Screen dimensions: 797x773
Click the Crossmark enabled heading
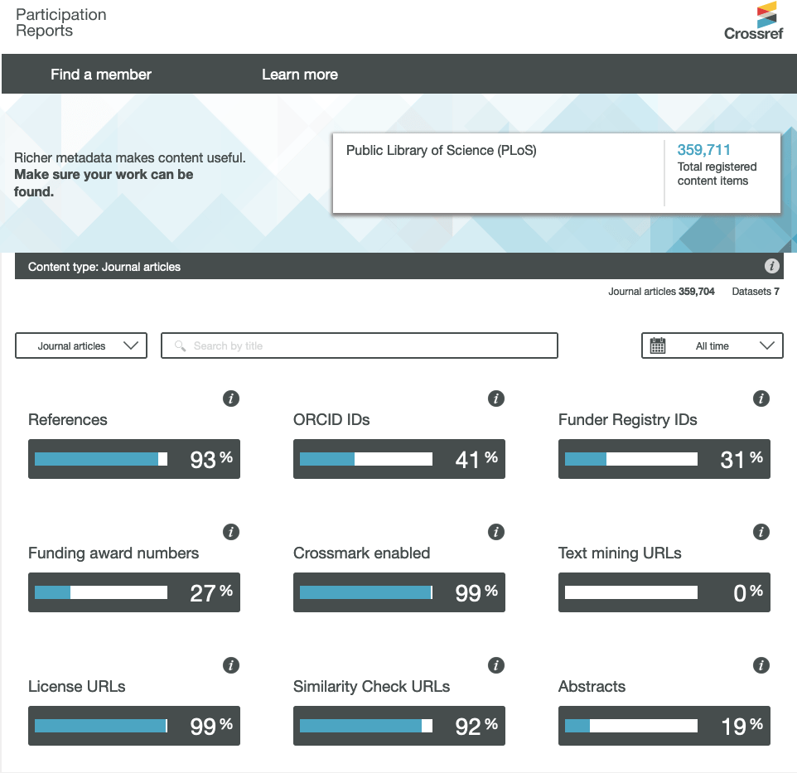pyautogui.click(x=361, y=553)
